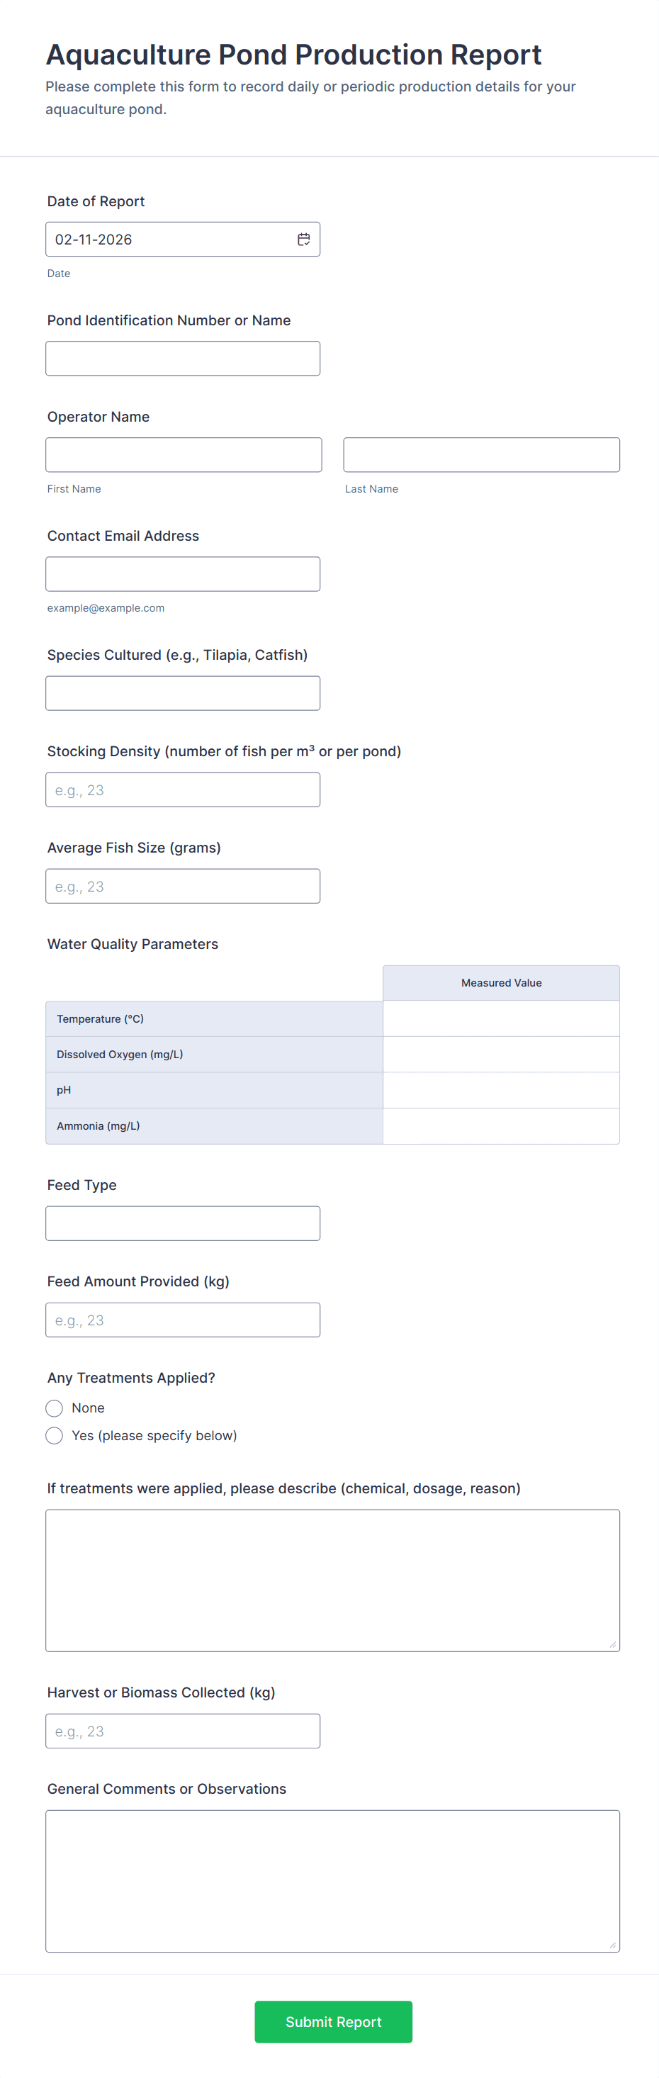Click the Species Cultured input box
This screenshot has width=659, height=2078.
tap(182, 693)
